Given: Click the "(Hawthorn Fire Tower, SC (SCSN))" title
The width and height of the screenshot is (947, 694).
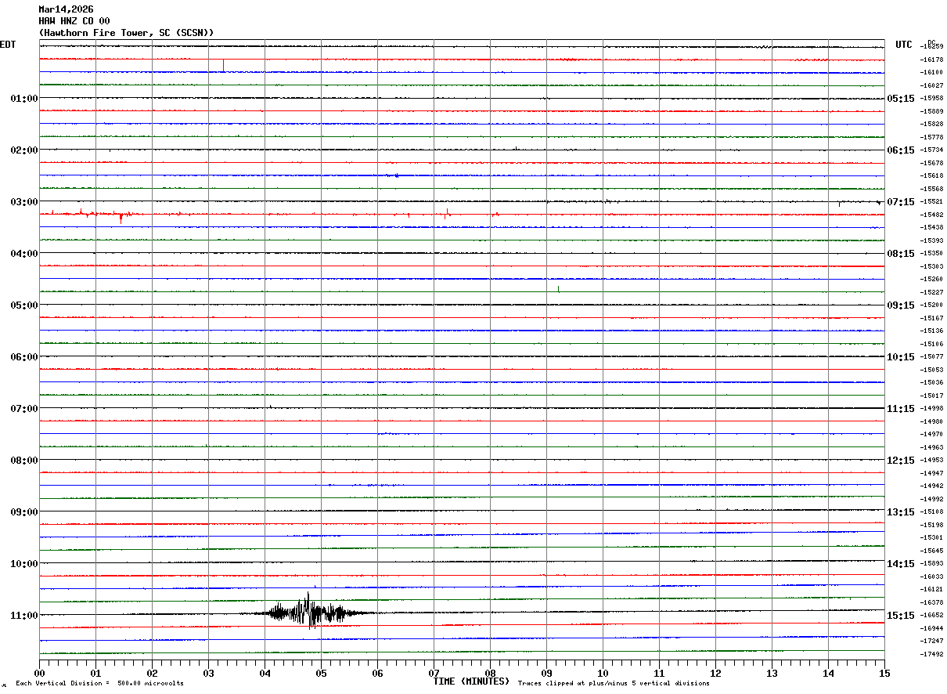Looking at the screenshot, I should click(x=126, y=33).
